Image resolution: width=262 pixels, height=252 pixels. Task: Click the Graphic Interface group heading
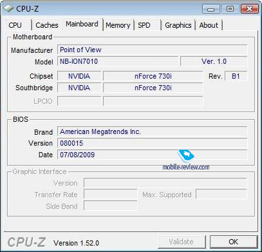click(39, 171)
